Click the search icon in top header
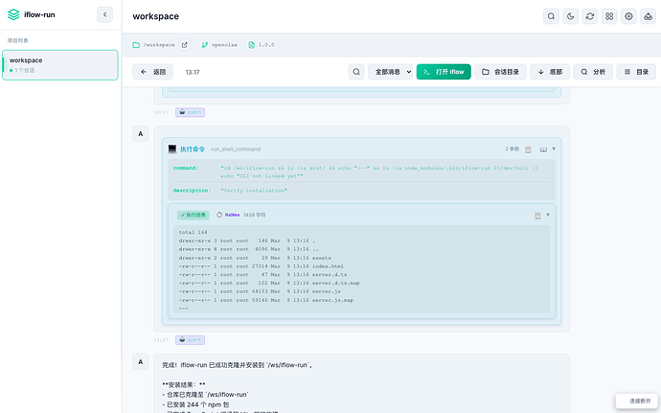The height and width of the screenshot is (413, 661). 551,16
